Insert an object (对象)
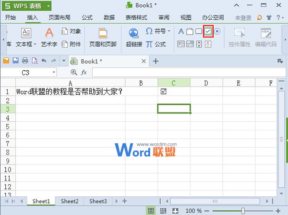The image size is (288, 215). click(71, 31)
